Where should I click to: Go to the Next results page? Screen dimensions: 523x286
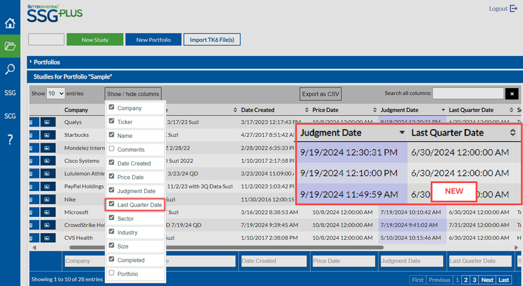(487, 280)
